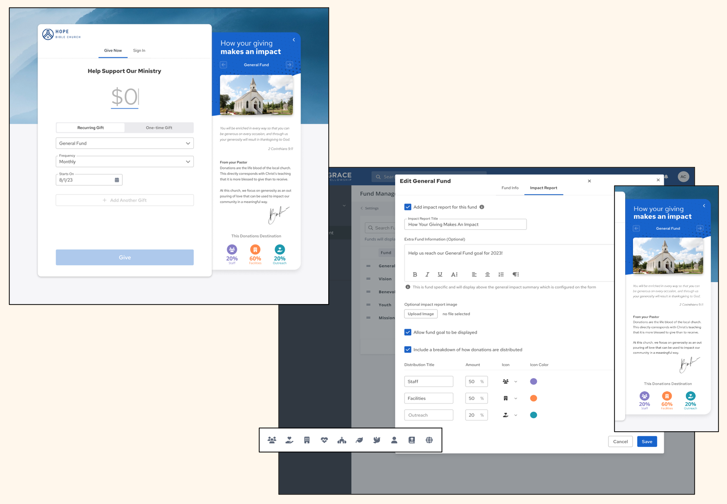Click the numbered list icon in editor
727x504 pixels.
click(501, 274)
